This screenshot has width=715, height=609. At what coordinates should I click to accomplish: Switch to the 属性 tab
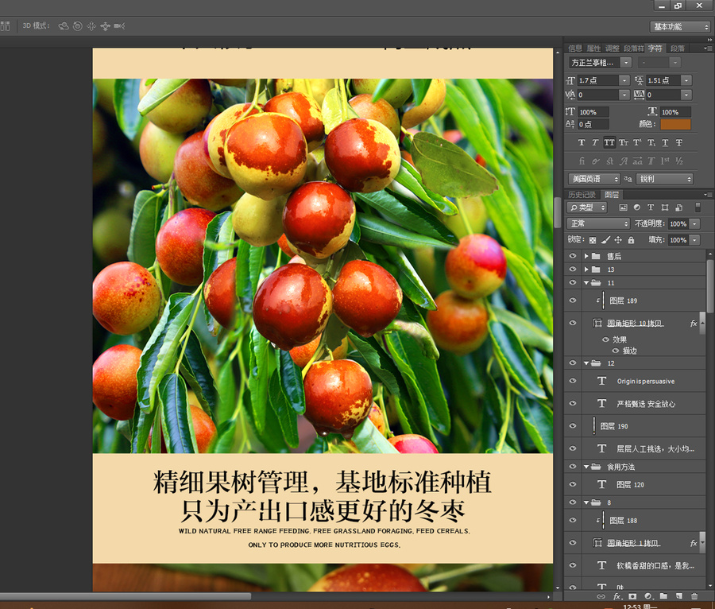(x=593, y=48)
